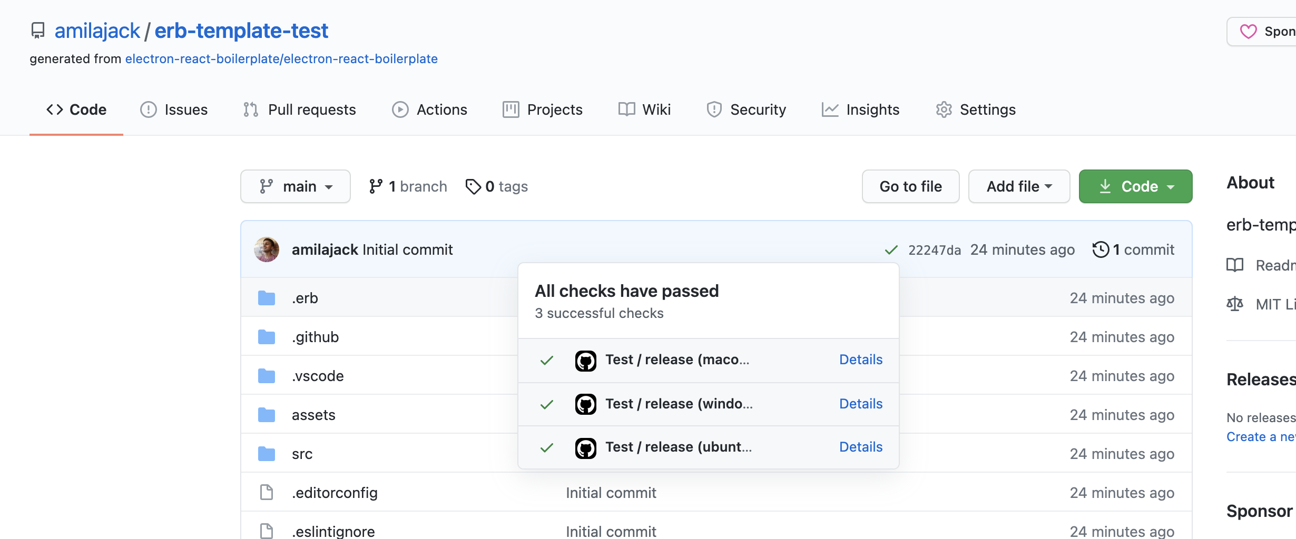Open the main branch dropdown
Image resolution: width=1296 pixels, height=539 pixels.
(295, 186)
